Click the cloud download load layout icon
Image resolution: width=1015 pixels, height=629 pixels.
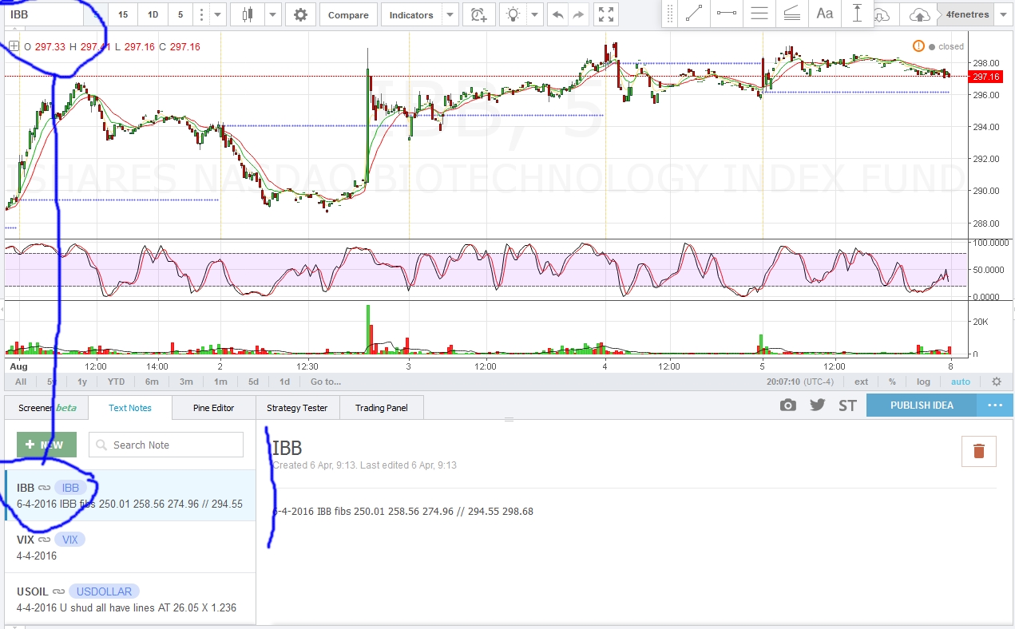click(x=882, y=14)
